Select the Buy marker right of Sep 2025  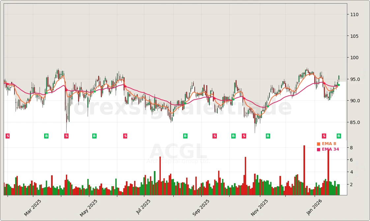(233, 135)
